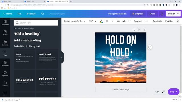The height and width of the screenshot is (102, 182).
Task: Duplicate page with the copy icon
Action: pos(139,30)
